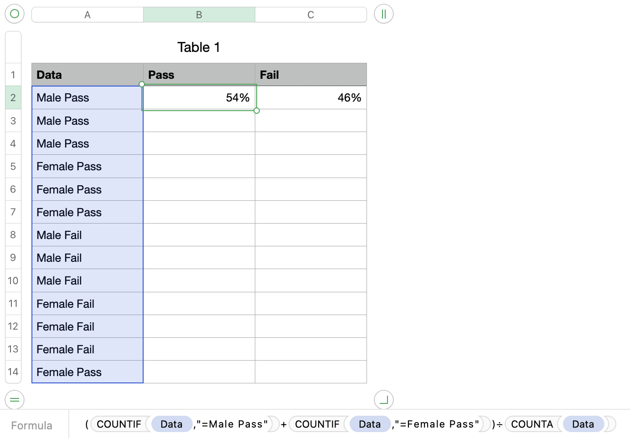This screenshot has width=630, height=438.
Task: Select row 2 header
Action: [13, 97]
